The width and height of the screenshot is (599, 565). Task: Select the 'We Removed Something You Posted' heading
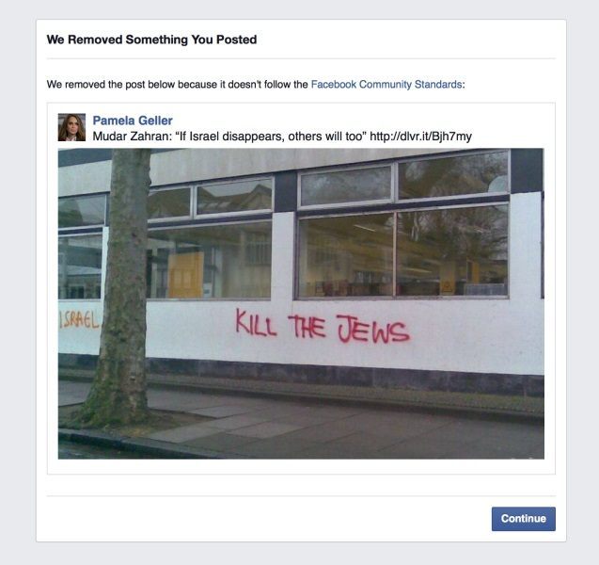[151, 40]
